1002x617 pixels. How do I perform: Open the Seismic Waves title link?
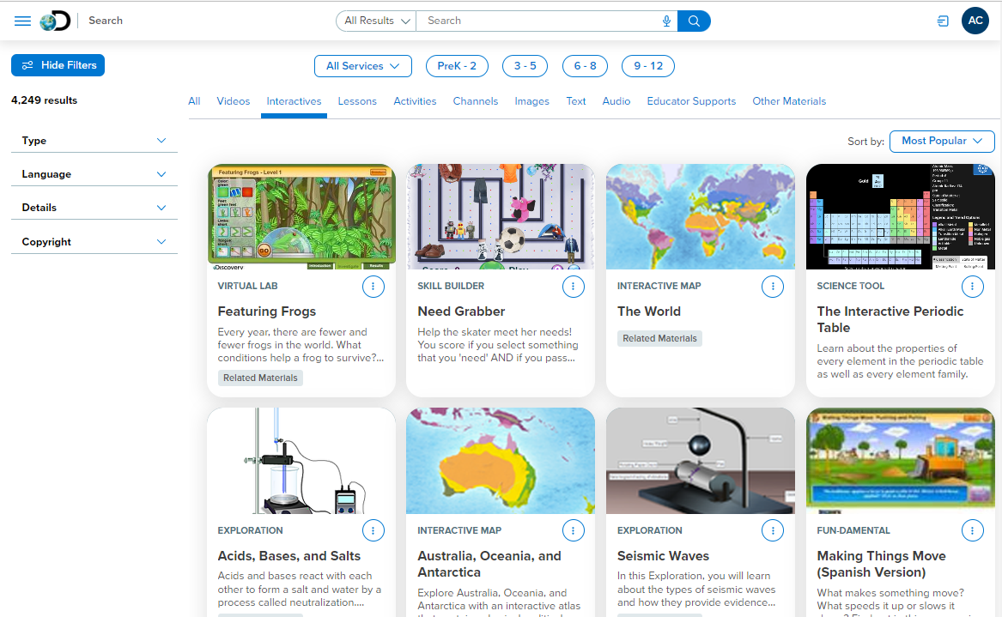(x=664, y=556)
